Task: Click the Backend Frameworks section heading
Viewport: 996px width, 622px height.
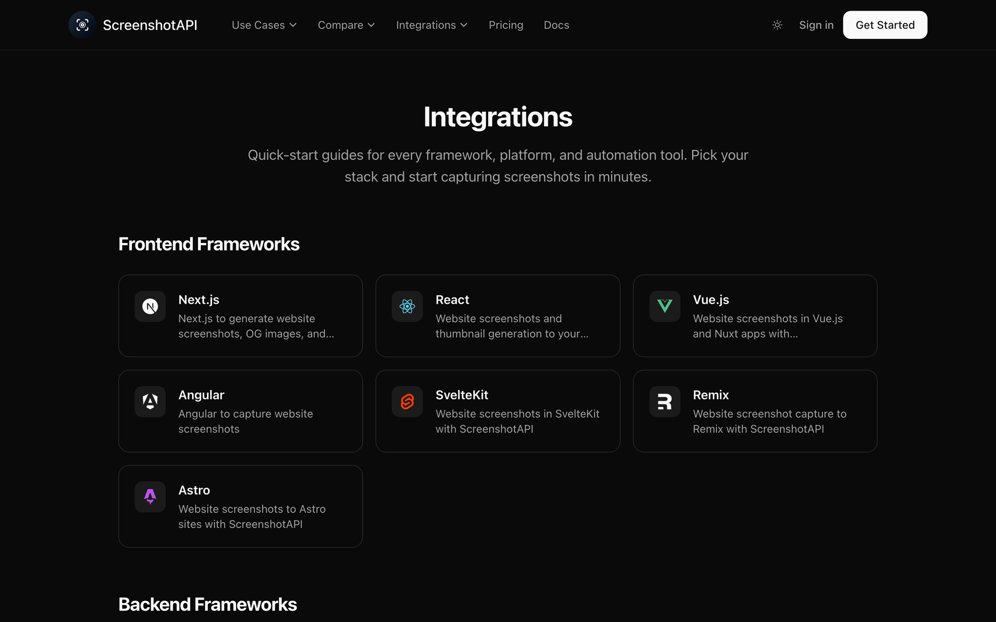Action: [x=208, y=605]
